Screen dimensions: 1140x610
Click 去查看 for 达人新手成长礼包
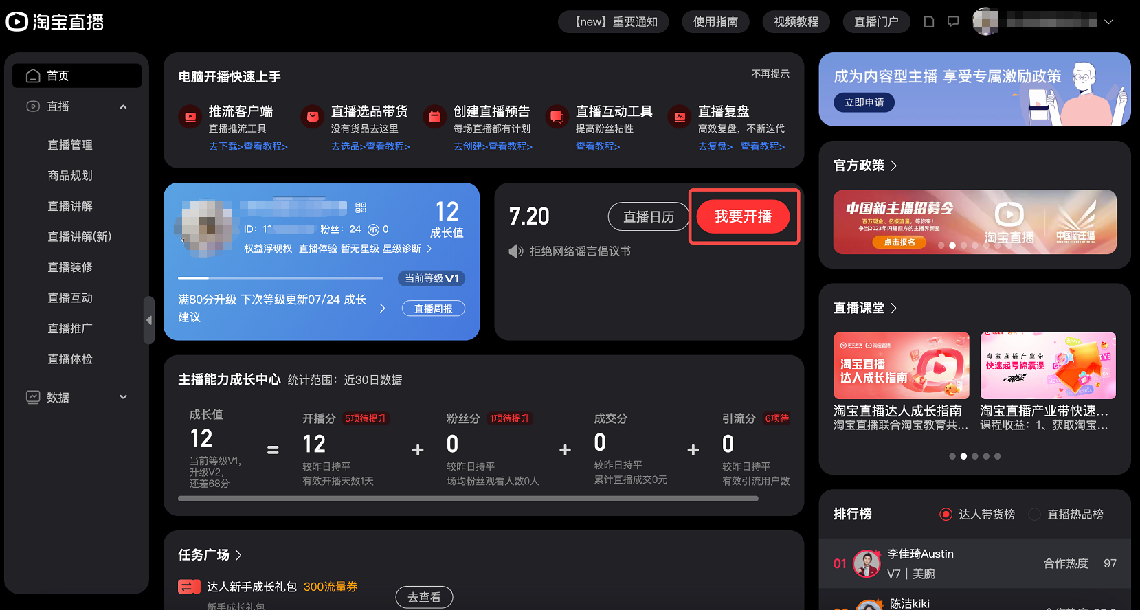424,598
